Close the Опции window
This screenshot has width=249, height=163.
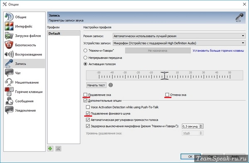(244, 4)
